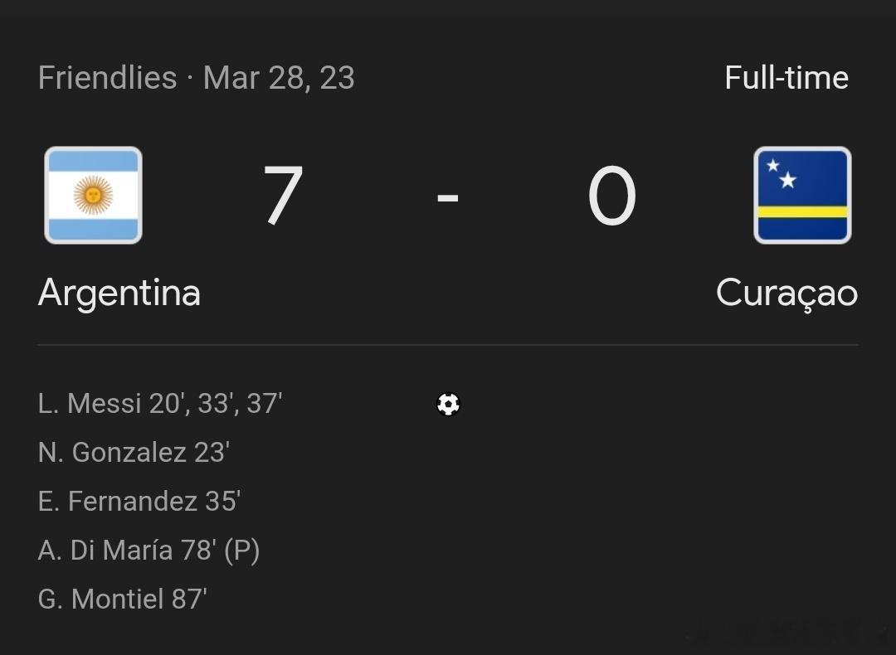The width and height of the screenshot is (896, 655).
Task: Click the Curaçao flag icon
Action: (802, 196)
